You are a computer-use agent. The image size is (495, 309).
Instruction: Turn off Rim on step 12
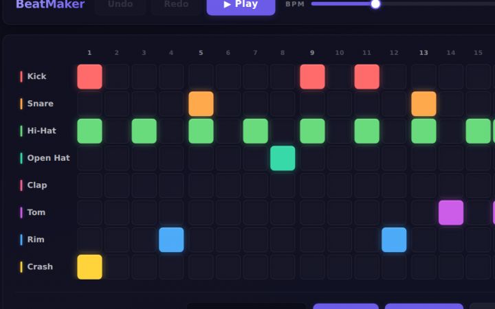pos(394,240)
